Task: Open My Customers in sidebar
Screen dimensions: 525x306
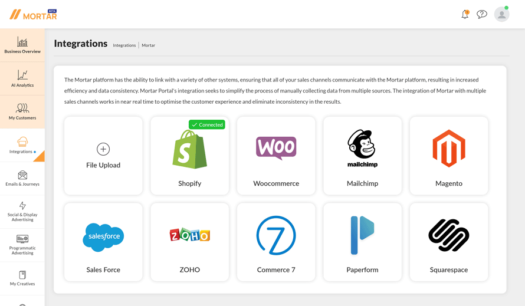Action: point(22,112)
